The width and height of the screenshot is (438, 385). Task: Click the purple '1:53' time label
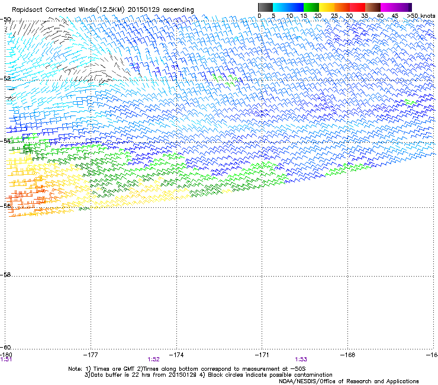[x=301, y=360]
